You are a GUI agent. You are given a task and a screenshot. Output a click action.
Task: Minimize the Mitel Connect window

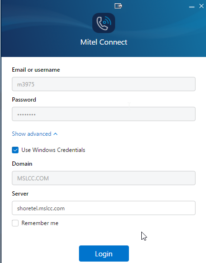tap(192, 7)
